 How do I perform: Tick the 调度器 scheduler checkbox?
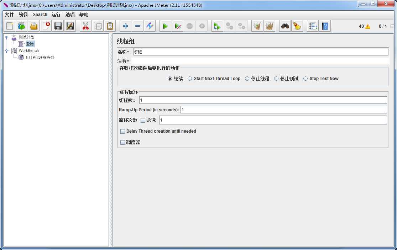(123, 142)
